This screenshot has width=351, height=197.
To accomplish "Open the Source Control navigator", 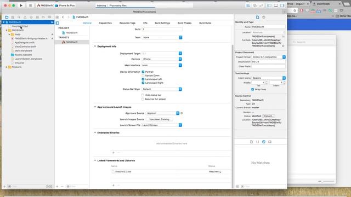I will tap(13, 17).
